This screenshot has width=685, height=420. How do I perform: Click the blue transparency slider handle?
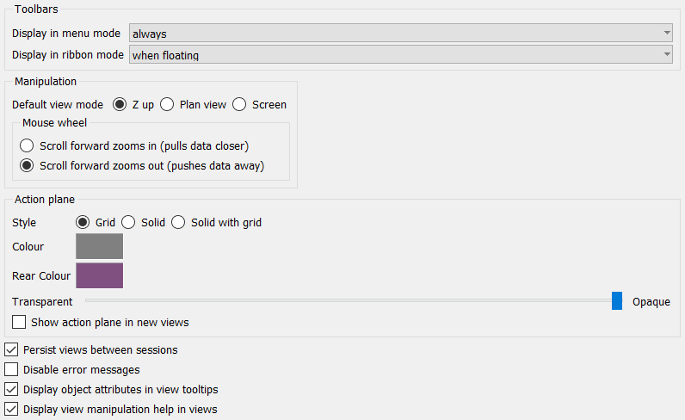coord(617,300)
